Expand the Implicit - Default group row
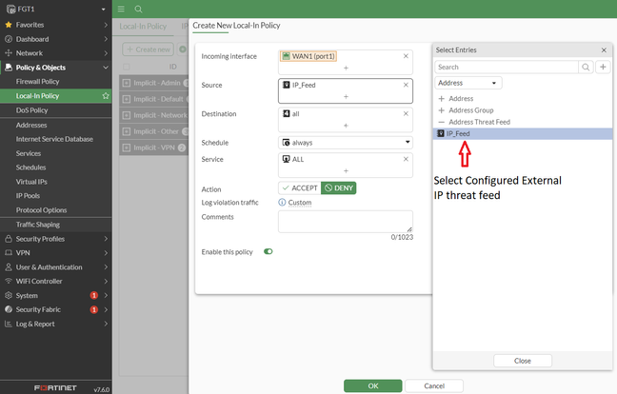Image resolution: width=617 pixels, height=394 pixels. 127,99
